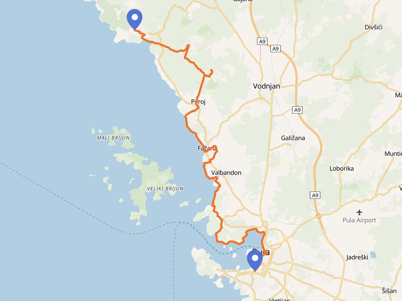Screen dimensions: 402x301
Task: Select the Vodnjan town label
Action: (266, 86)
